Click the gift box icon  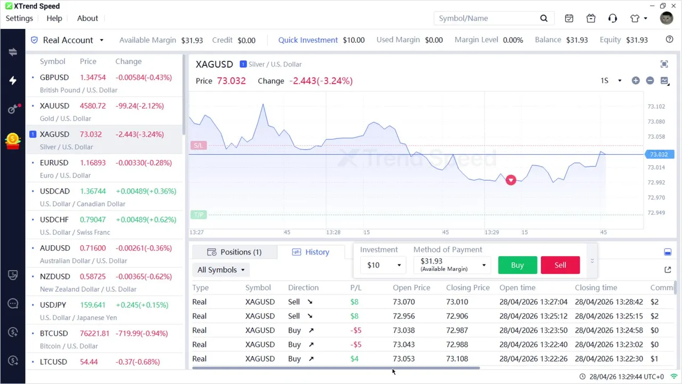[591, 18]
